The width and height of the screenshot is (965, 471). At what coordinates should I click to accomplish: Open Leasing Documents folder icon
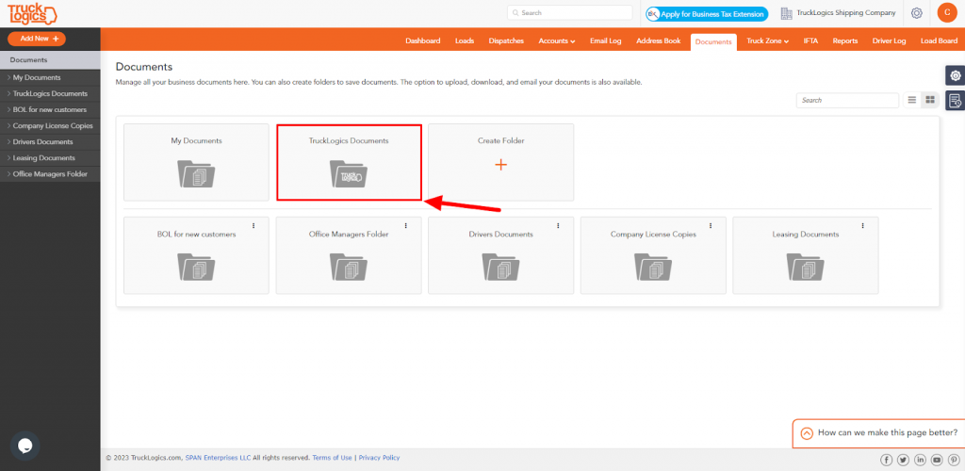pos(806,267)
